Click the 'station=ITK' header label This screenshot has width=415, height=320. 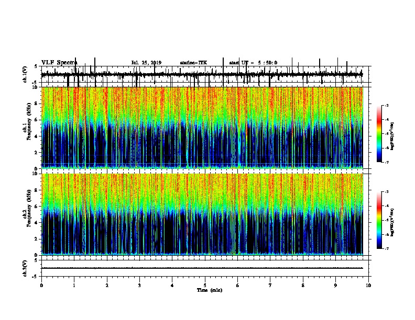click(x=193, y=63)
